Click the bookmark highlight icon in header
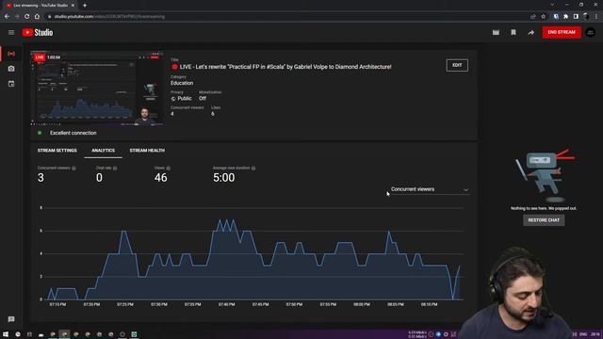Image resolution: width=603 pixels, height=339 pixels. coord(513,33)
